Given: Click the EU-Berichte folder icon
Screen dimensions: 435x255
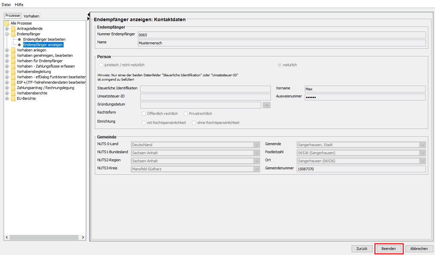Looking at the screenshot, I should [13, 98].
